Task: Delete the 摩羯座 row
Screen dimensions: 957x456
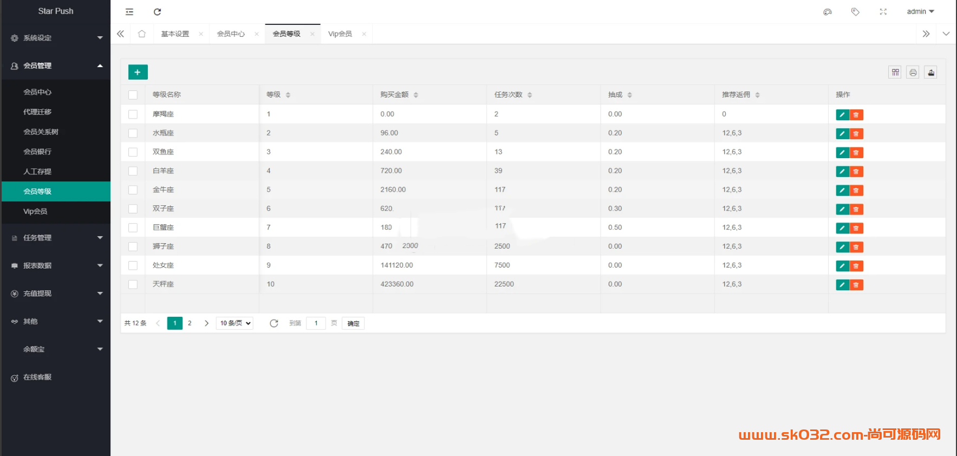Action: (x=856, y=115)
